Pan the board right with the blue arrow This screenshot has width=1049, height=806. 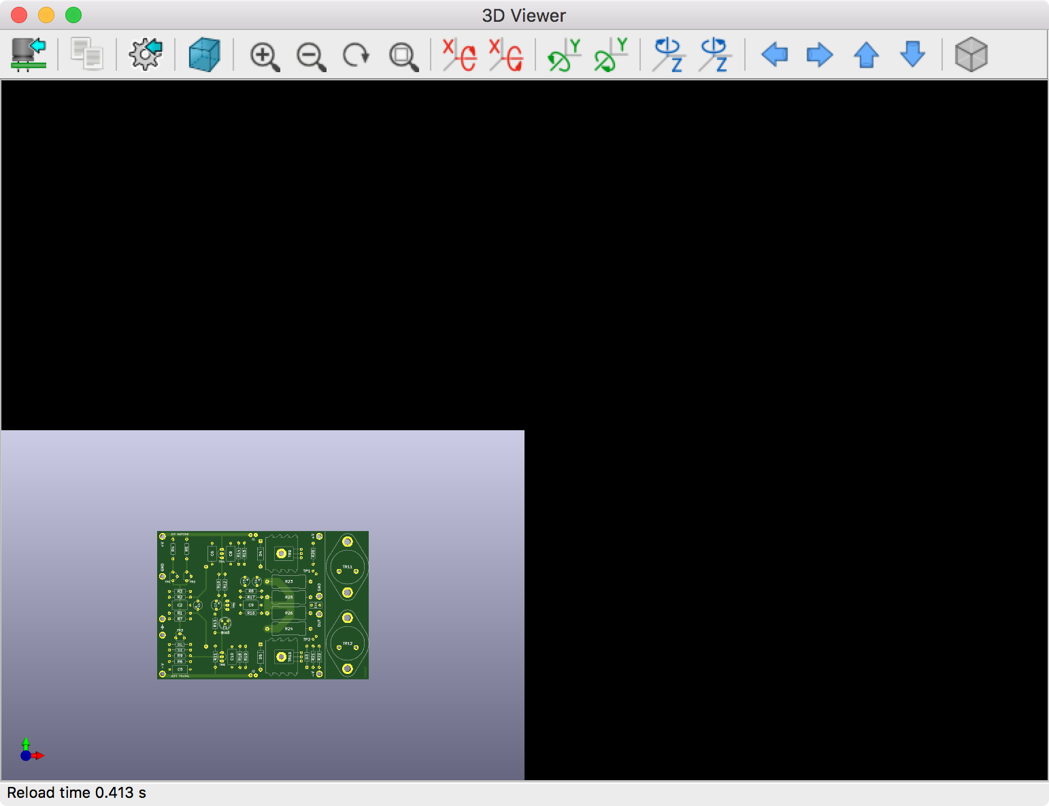click(x=820, y=54)
